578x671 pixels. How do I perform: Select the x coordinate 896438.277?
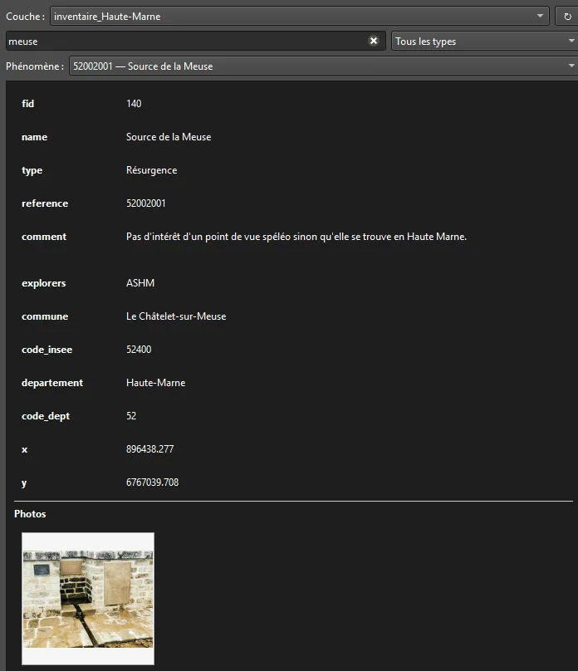[149, 449]
